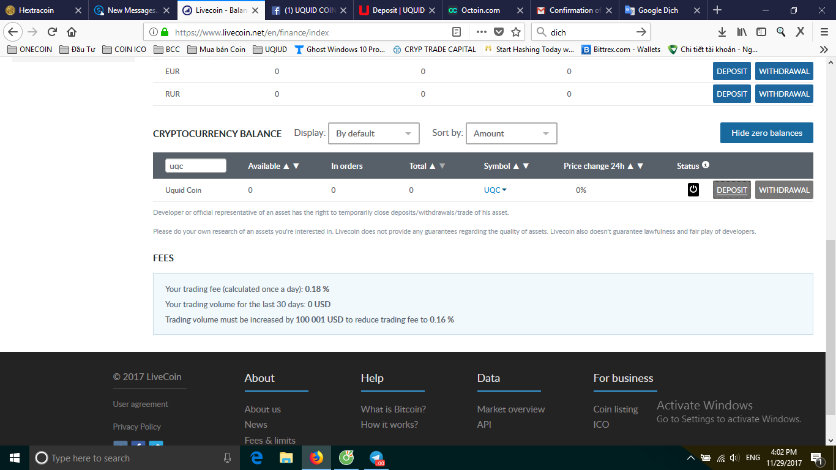
Task: Show more bookmarks overflow chevron
Action: [x=824, y=50]
